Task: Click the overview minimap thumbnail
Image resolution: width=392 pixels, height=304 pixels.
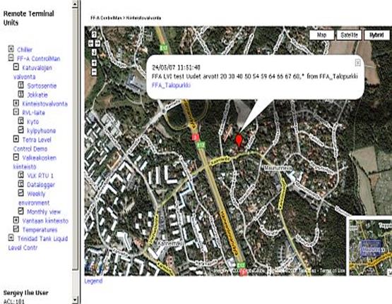Action: (x=370, y=247)
